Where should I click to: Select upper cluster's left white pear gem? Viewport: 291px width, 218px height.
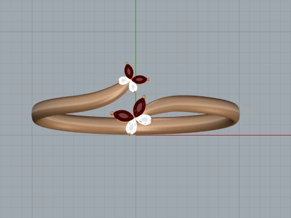124,81
